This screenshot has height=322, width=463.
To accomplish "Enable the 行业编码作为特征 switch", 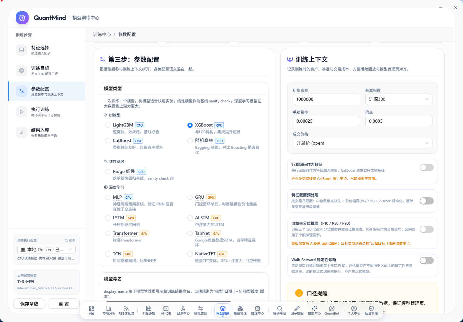I will pos(427,167).
